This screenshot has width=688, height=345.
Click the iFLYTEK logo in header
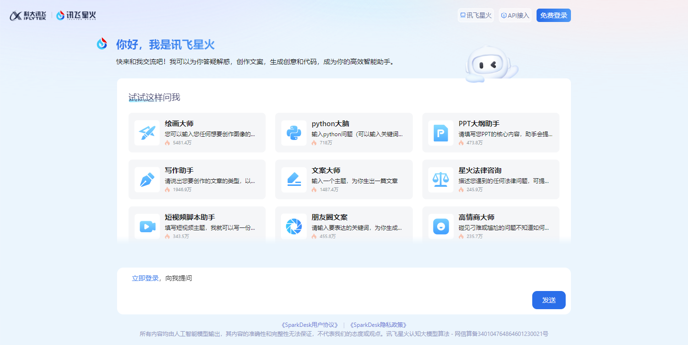tap(28, 16)
